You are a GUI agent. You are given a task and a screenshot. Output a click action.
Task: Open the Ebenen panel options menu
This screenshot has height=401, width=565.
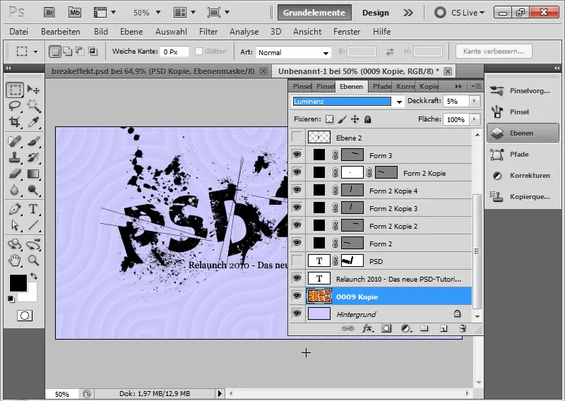coord(475,86)
